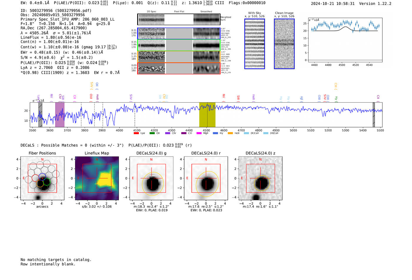
Task: Click the Hβ line label above spectrum
Action: pyautogui.click(x=301, y=98)
